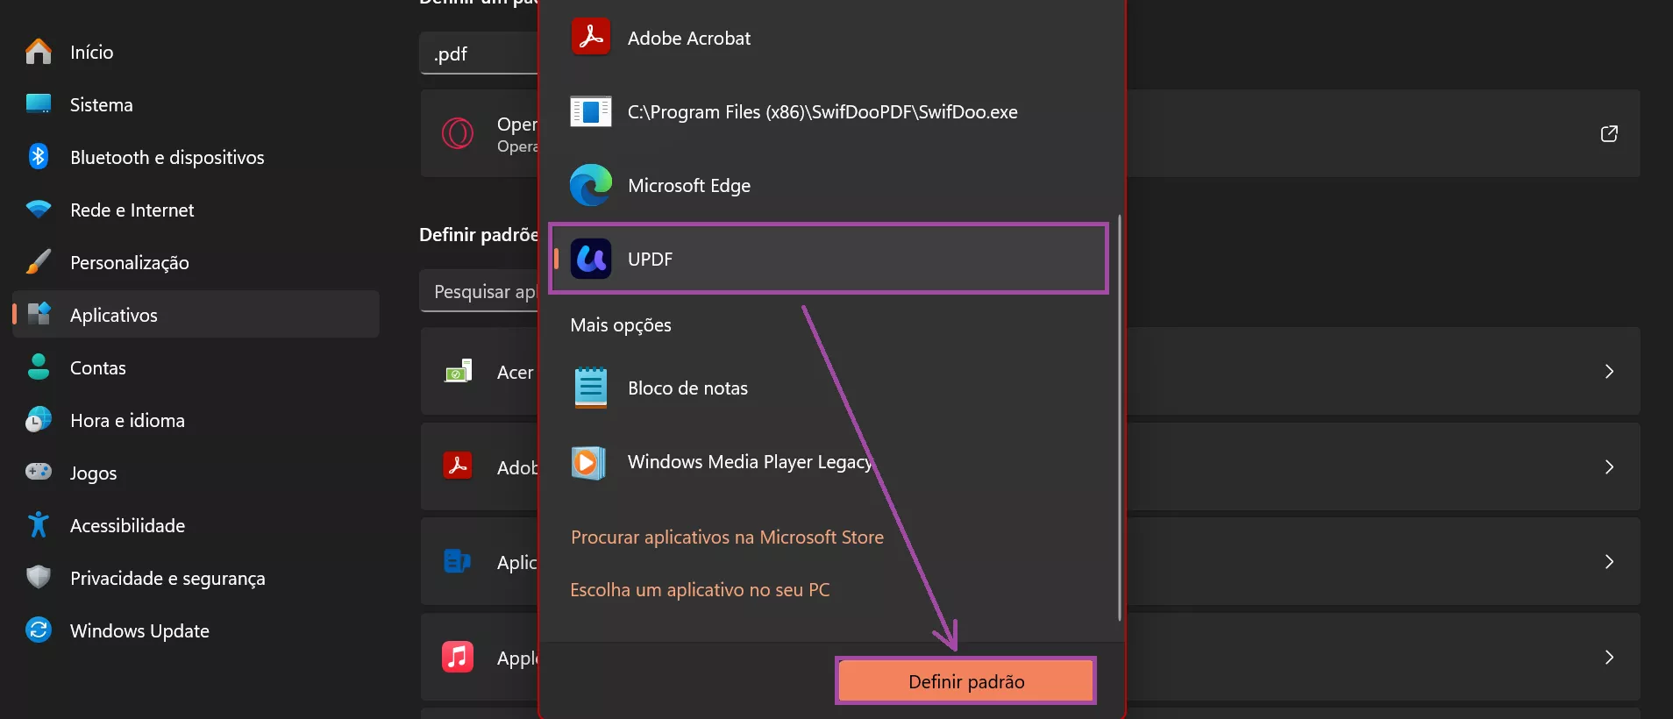Viewport: 1673px width, 719px height.
Task: Select the Windows Update refresh icon
Action: pyautogui.click(x=39, y=630)
